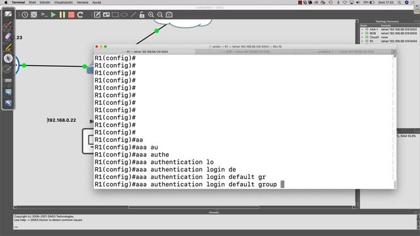Switch to R1 telnet terminal tab
The image size is (420, 236).
(x=145, y=52)
